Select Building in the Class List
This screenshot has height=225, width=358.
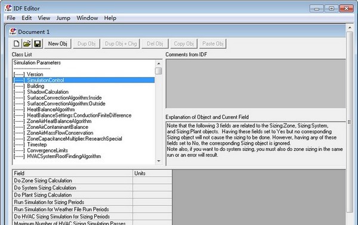pyautogui.click(x=84, y=86)
